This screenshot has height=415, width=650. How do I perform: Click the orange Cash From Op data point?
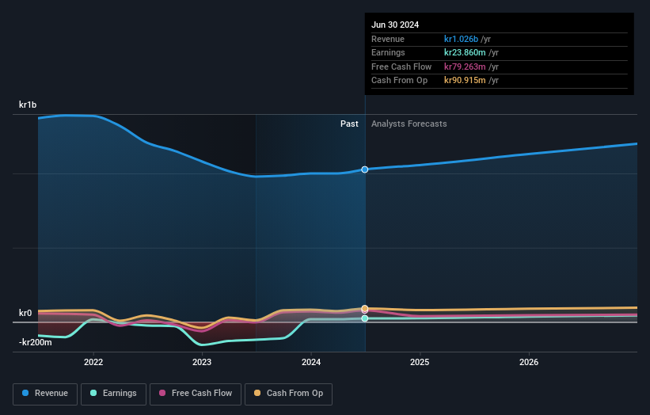(365, 308)
